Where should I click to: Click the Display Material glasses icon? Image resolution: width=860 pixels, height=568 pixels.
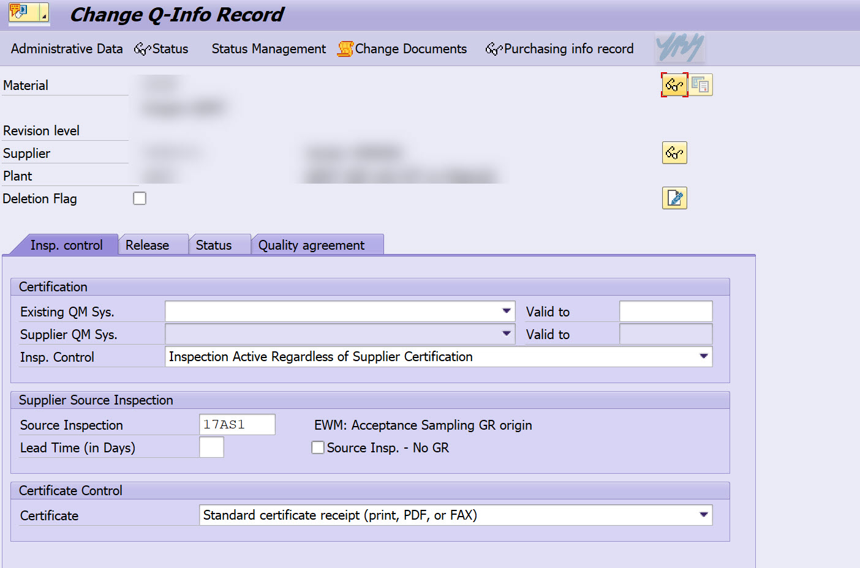(674, 85)
